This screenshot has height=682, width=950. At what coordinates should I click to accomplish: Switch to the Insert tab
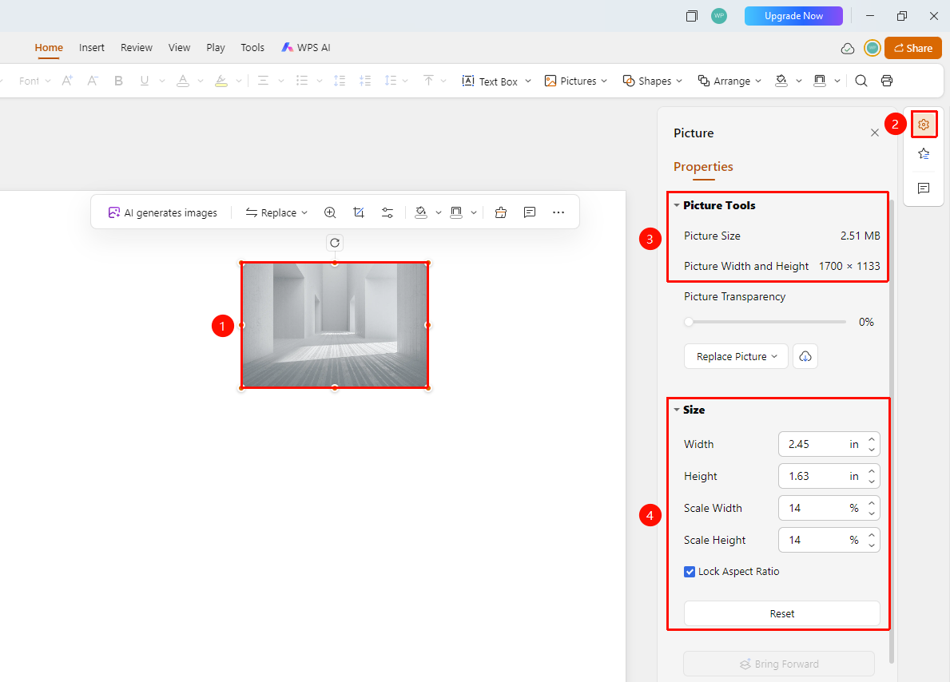point(92,47)
